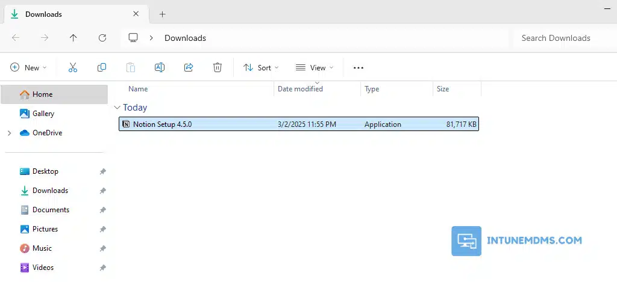The width and height of the screenshot is (617, 282).
Task: Click the Cut scissors icon
Action: point(73,68)
